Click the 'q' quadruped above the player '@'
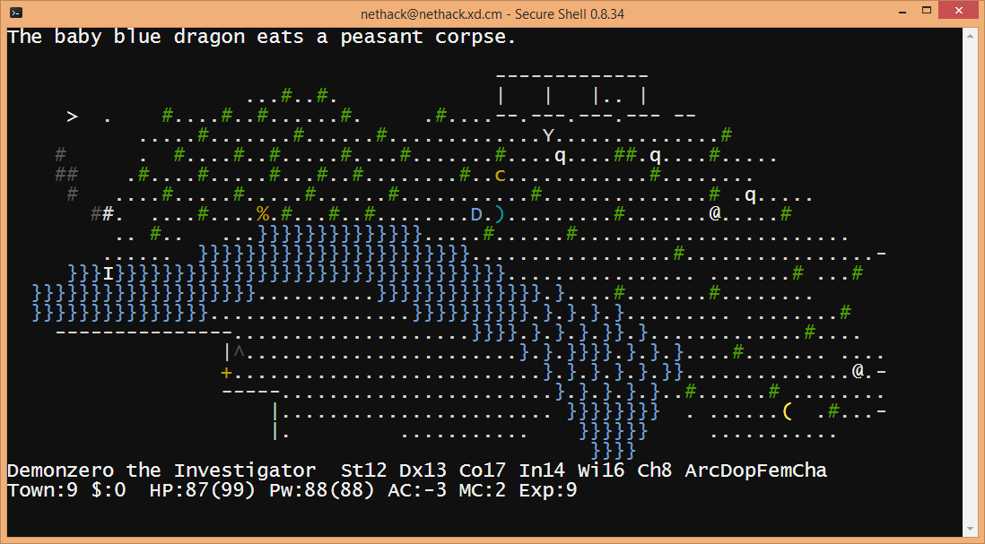Viewport: 985px width, 544px height. [x=751, y=195]
